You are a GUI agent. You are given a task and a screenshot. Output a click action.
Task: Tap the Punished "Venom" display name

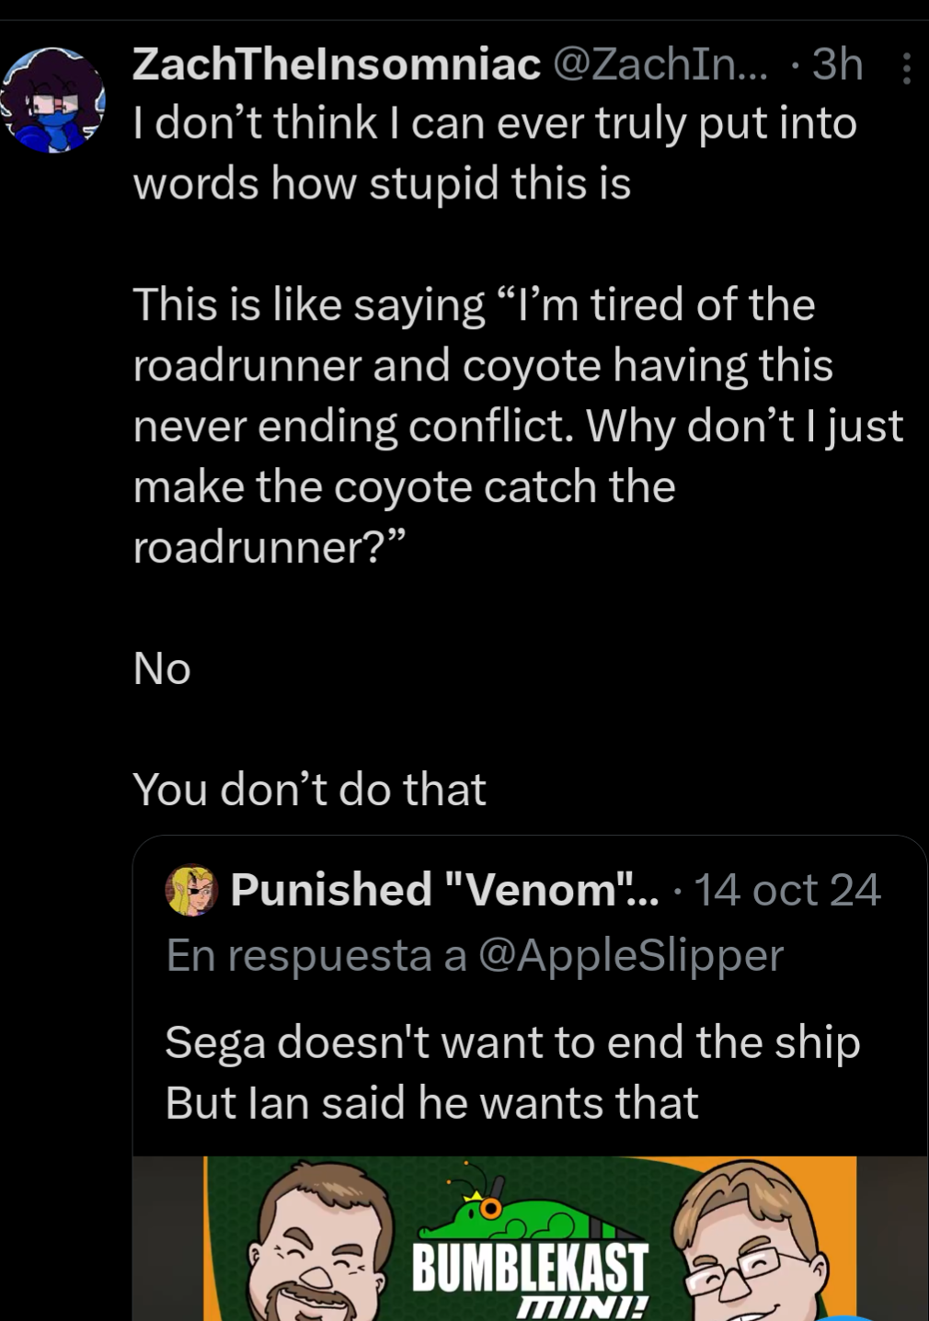[443, 890]
